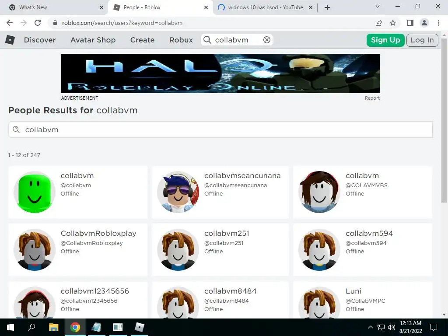Open Roblox app icon in taskbar
Screen dimensions: 448x336
point(139,327)
